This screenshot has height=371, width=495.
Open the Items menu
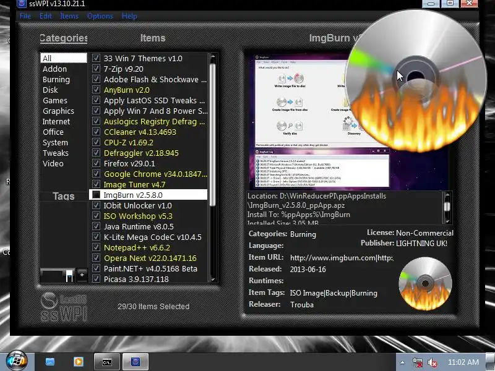pos(69,16)
